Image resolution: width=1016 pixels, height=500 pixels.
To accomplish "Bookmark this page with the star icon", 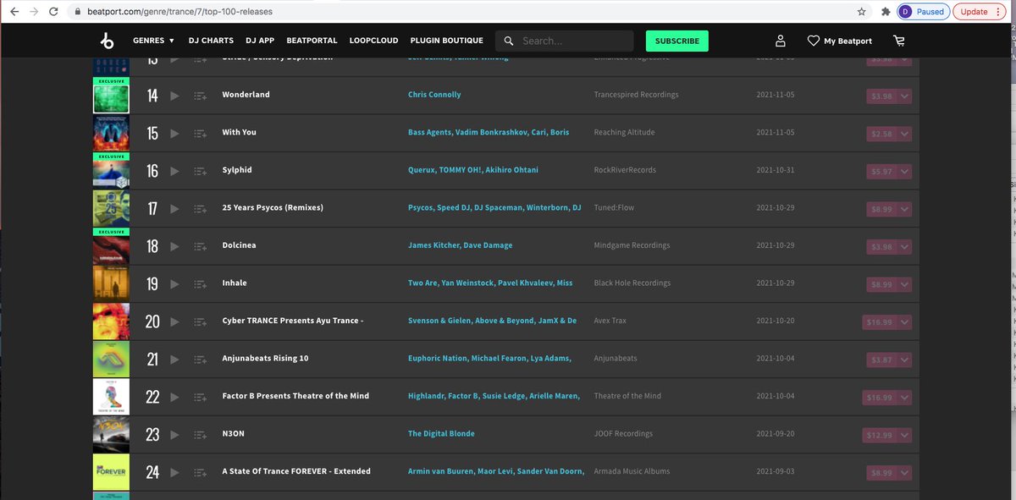I will (861, 12).
